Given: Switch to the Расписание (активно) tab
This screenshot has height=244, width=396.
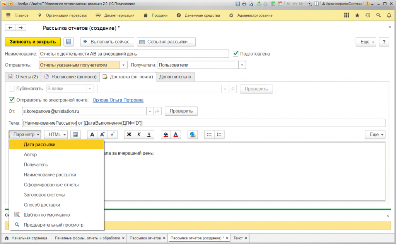Looking at the screenshot, I should (x=70, y=77).
